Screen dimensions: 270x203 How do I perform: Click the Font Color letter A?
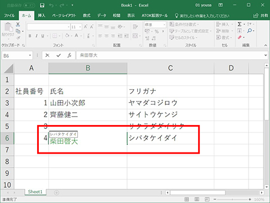click(x=76, y=35)
